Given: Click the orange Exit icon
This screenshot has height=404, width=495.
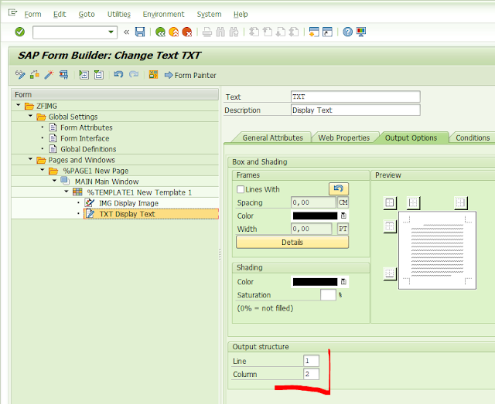Looking at the screenshot, I should click(x=173, y=32).
